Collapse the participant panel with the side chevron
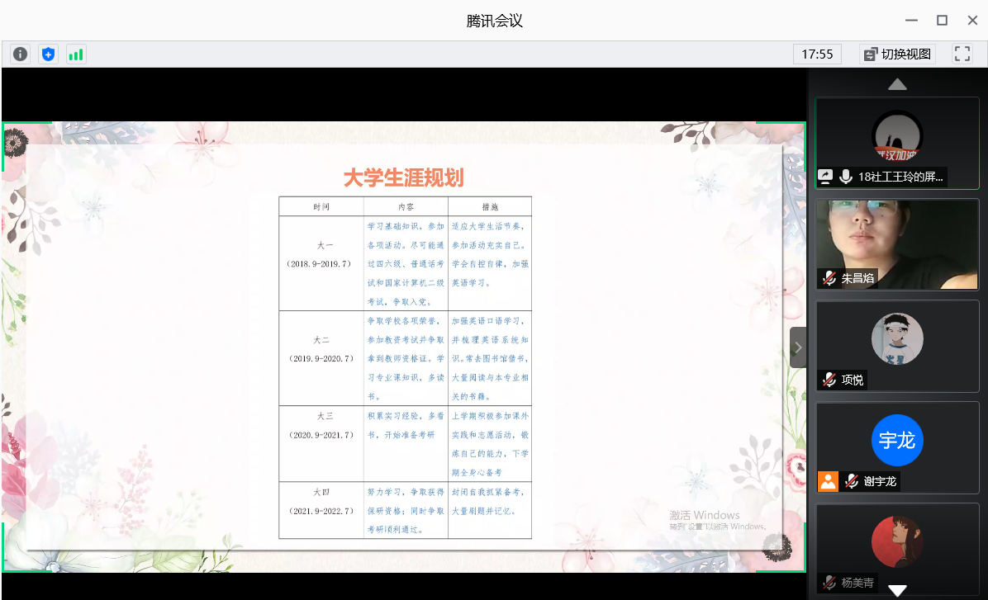 [x=798, y=347]
